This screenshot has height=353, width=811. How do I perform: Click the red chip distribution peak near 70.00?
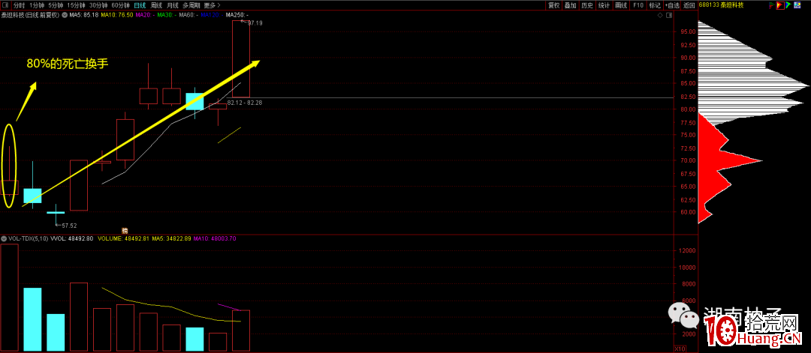[x=730, y=160]
